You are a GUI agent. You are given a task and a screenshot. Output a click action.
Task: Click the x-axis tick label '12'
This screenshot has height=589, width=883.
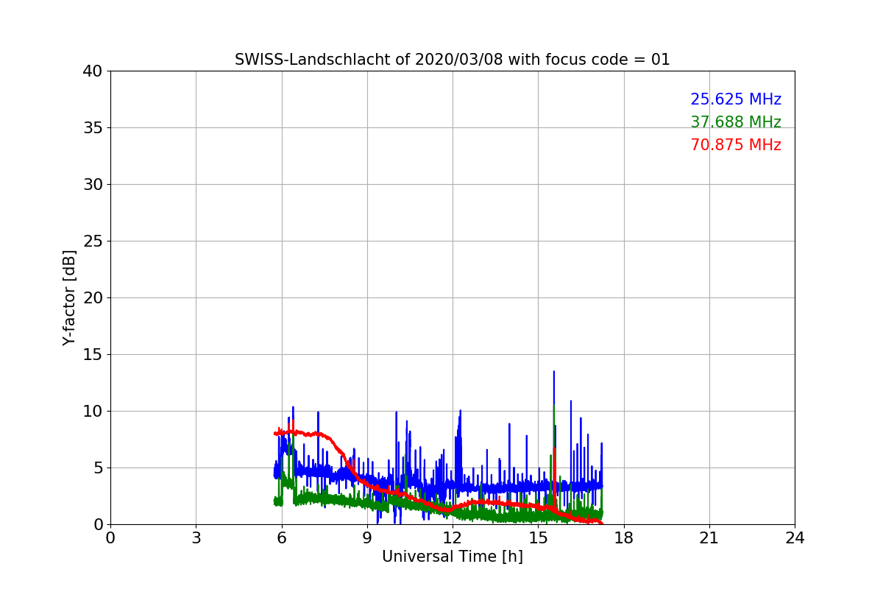pyautogui.click(x=453, y=538)
